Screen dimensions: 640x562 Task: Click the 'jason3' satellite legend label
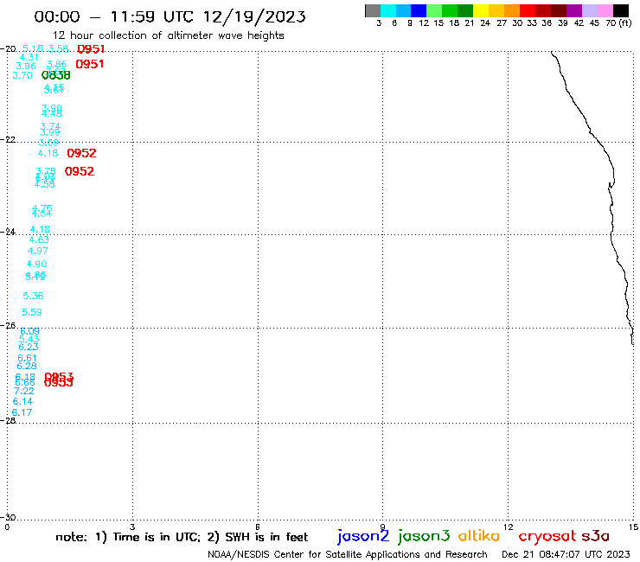pos(424,537)
